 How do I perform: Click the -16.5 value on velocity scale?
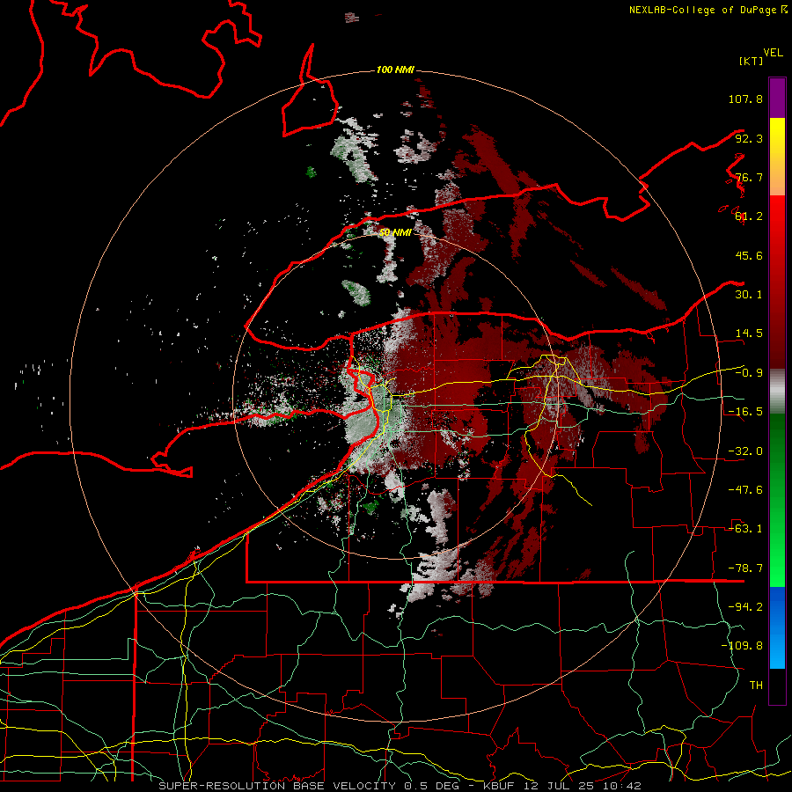[745, 412]
